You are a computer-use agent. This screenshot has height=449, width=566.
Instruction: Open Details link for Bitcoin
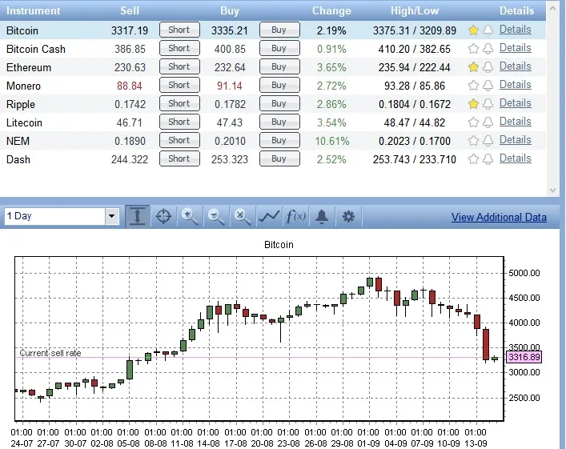coord(515,30)
